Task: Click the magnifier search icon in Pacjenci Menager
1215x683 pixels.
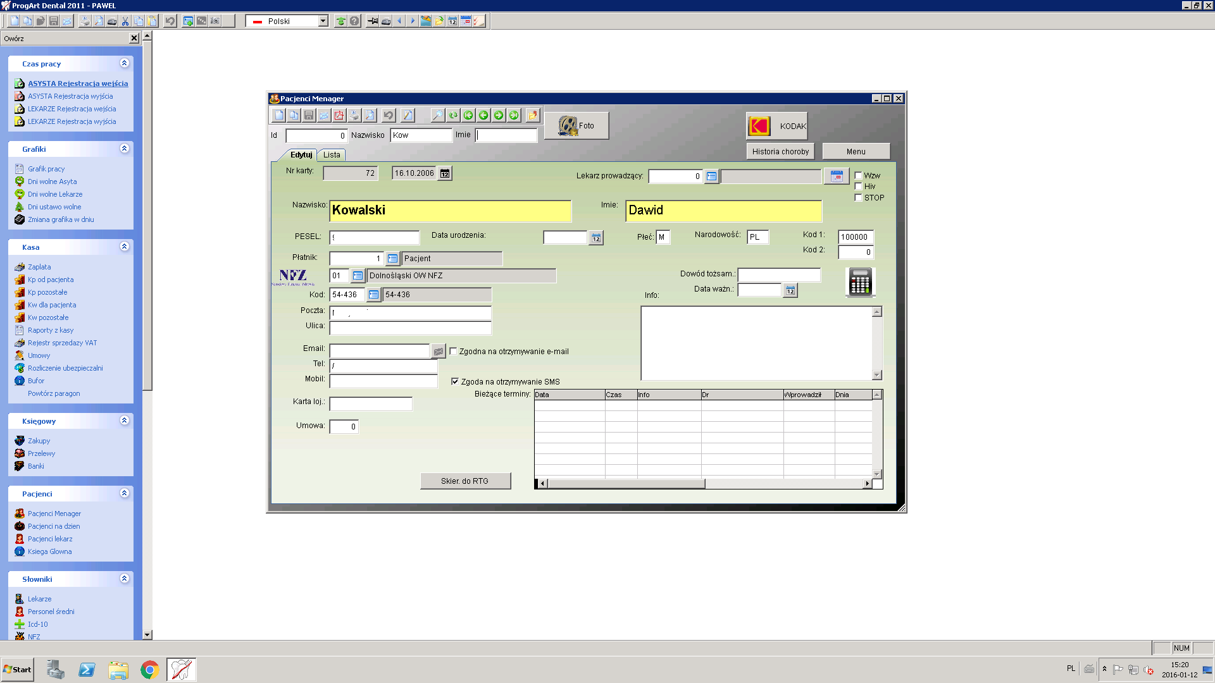Action: coord(438,115)
